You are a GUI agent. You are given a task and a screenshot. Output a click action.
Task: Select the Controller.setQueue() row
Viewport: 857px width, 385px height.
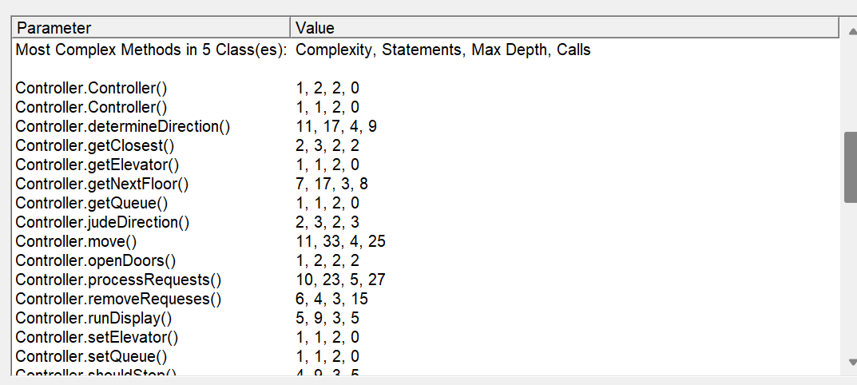click(426, 356)
